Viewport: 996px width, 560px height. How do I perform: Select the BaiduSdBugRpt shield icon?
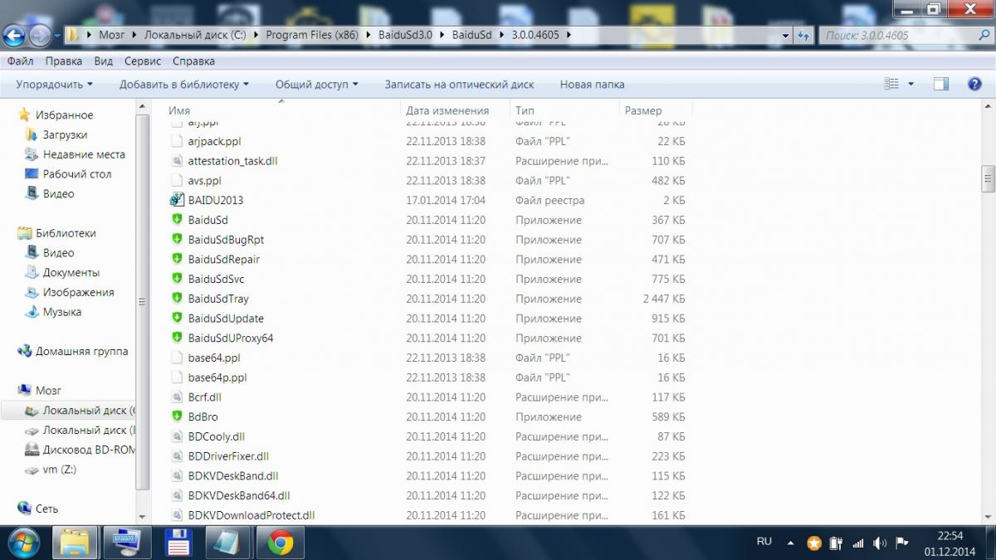point(176,240)
